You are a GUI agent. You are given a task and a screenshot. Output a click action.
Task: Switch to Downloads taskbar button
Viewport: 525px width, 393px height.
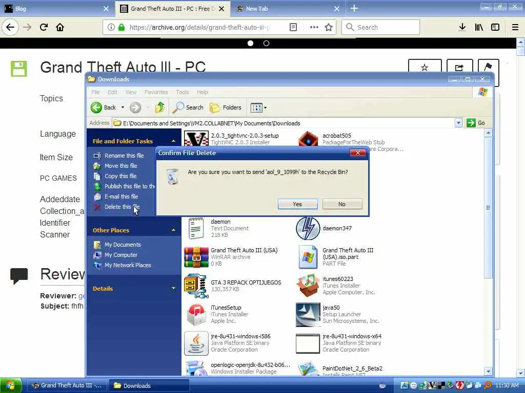(x=149, y=385)
